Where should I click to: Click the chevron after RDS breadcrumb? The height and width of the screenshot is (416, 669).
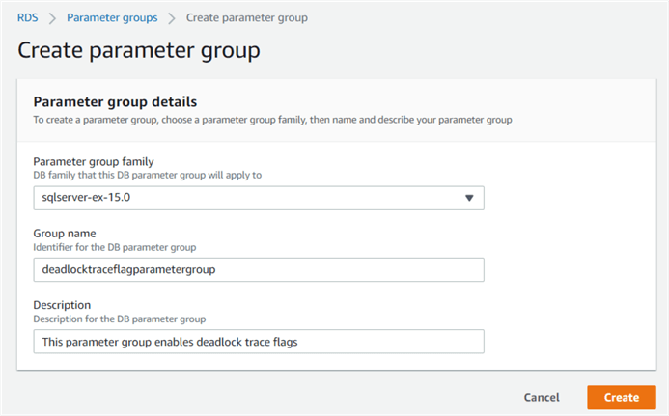pos(52,17)
